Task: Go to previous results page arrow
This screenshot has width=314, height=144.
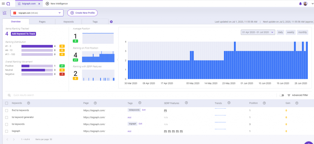Action: pos(7,139)
